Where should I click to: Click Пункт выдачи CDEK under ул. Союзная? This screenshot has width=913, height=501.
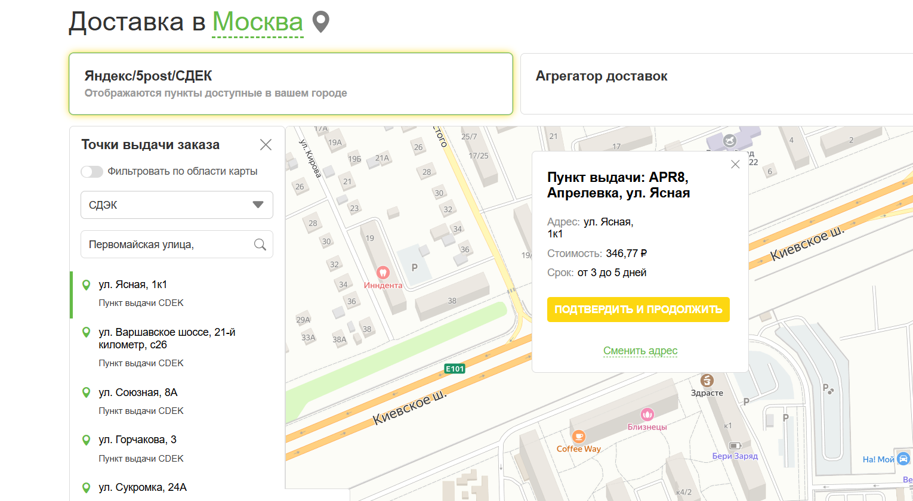(141, 411)
